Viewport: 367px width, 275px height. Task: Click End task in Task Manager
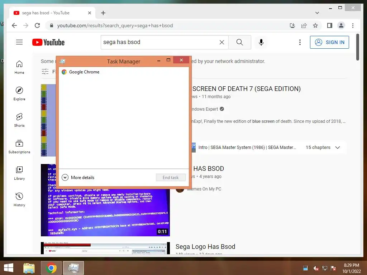pyautogui.click(x=171, y=178)
